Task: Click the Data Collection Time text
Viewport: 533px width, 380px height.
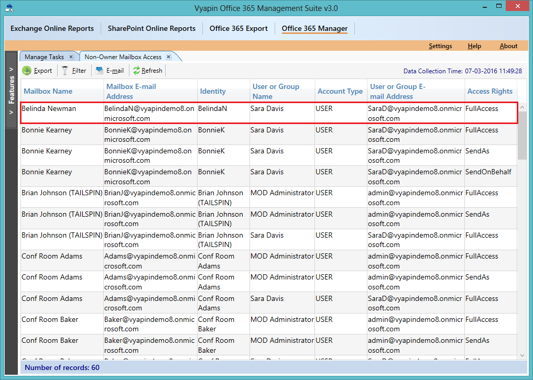Action: 462,71
